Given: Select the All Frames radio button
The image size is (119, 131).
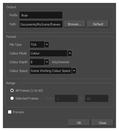Looking at the screenshot, I should (x=12, y=91).
